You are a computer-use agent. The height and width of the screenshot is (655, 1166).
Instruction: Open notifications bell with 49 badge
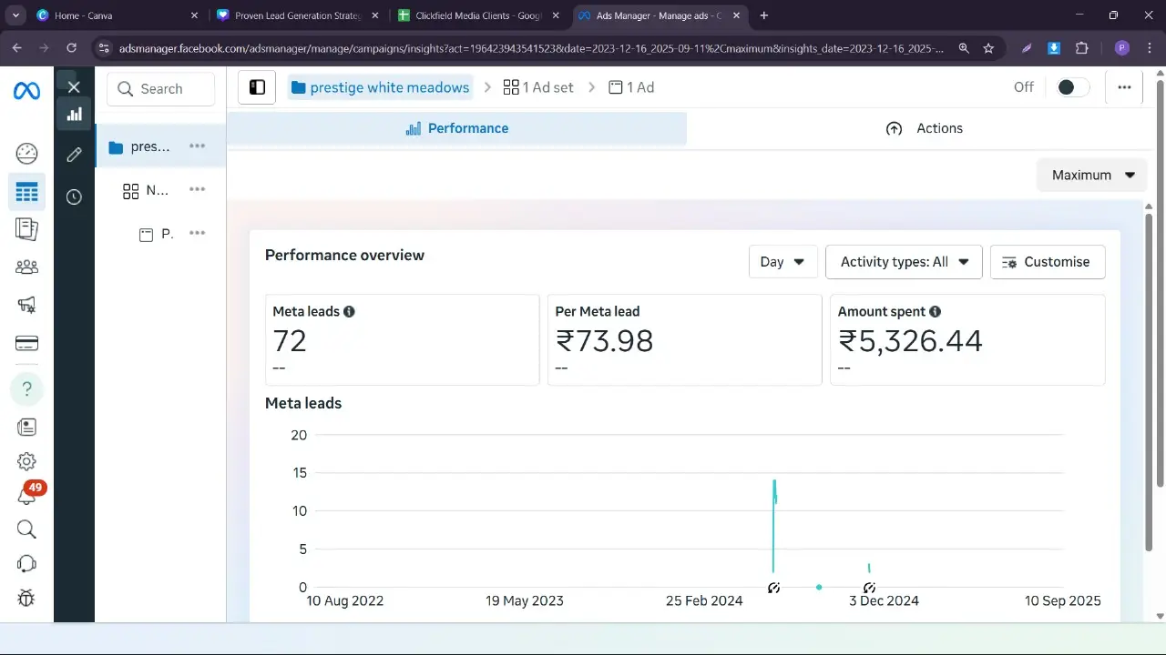point(26,494)
